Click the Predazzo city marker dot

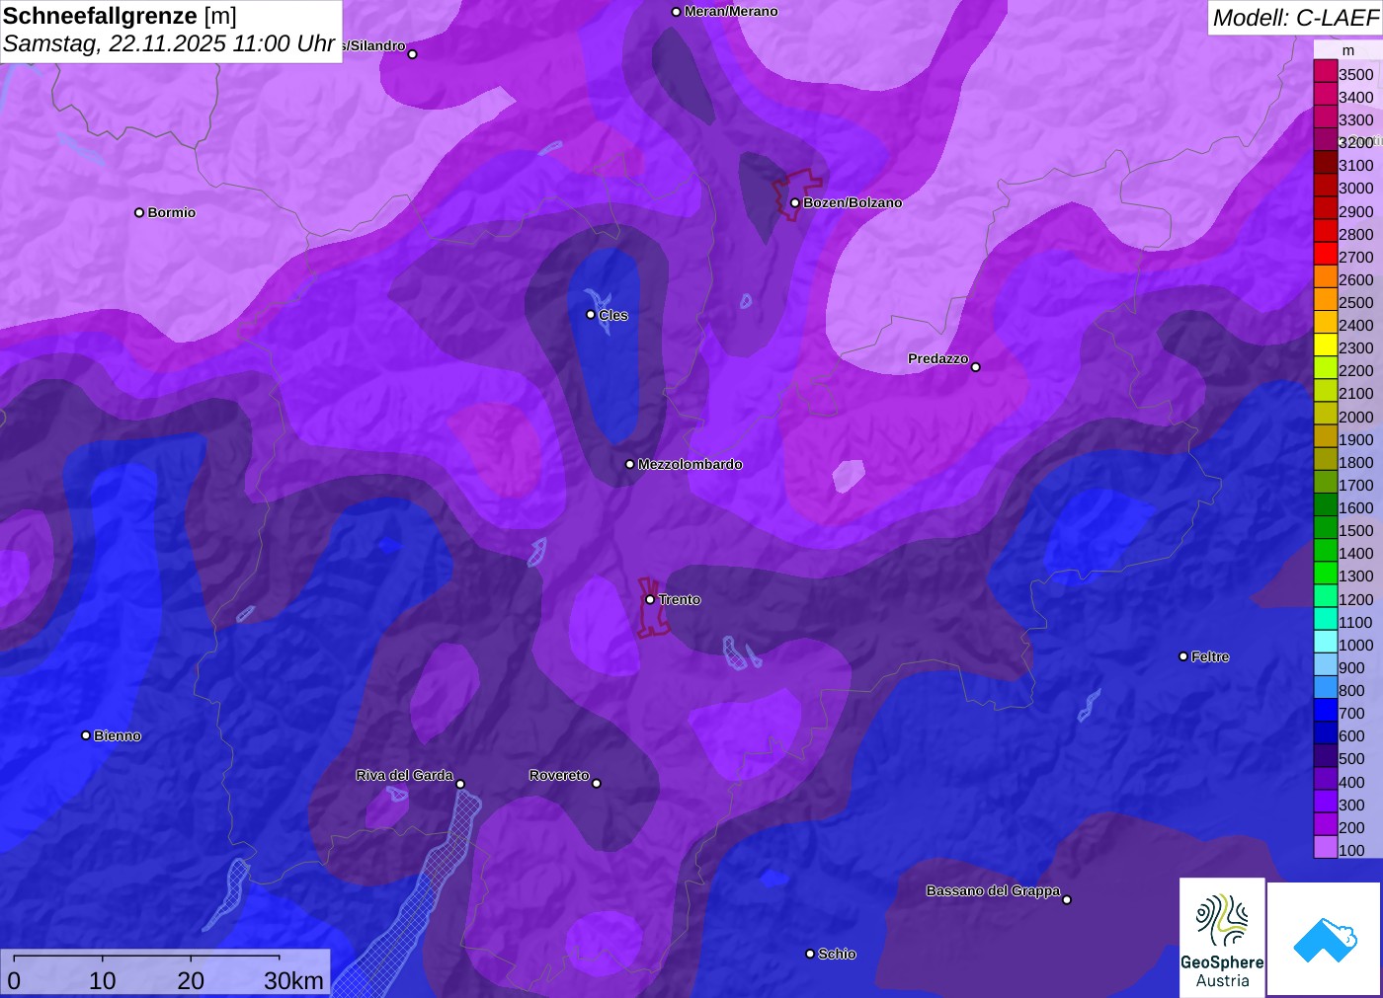pyautogui.click(x=976, y=367)
